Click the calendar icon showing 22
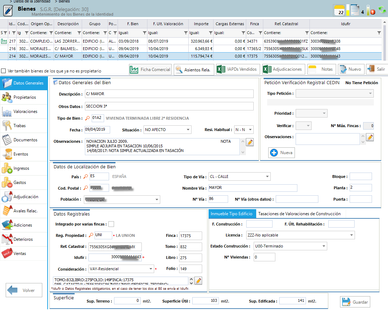This screenshot has width=388, height=310. tap(339, 10)
